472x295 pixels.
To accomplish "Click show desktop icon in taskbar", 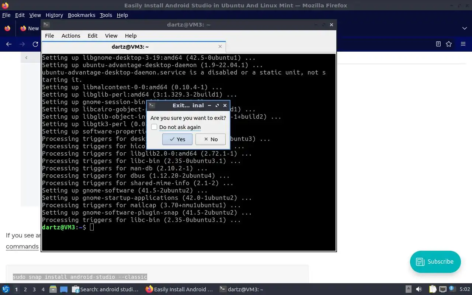I will tap(64, 289).
